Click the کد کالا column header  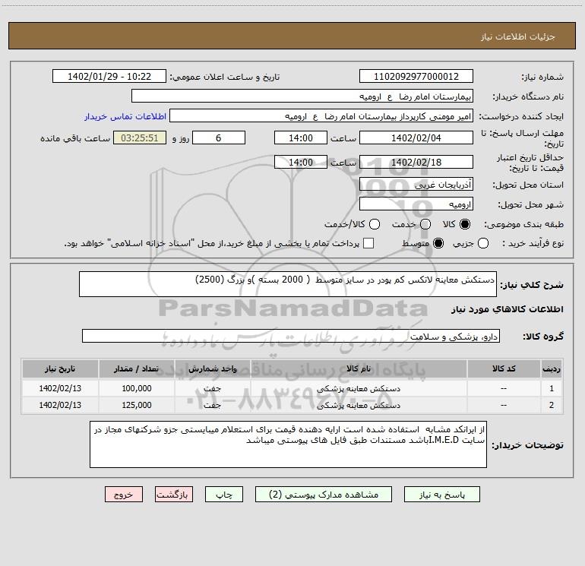504,368
